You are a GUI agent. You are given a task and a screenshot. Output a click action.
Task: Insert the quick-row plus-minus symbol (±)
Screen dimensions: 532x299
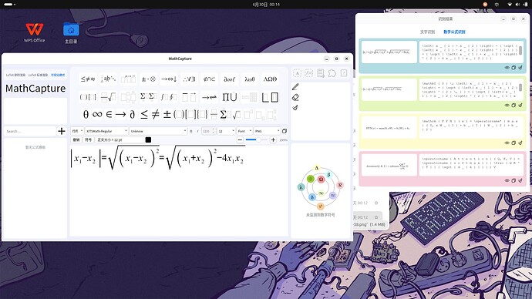point(167,115)
